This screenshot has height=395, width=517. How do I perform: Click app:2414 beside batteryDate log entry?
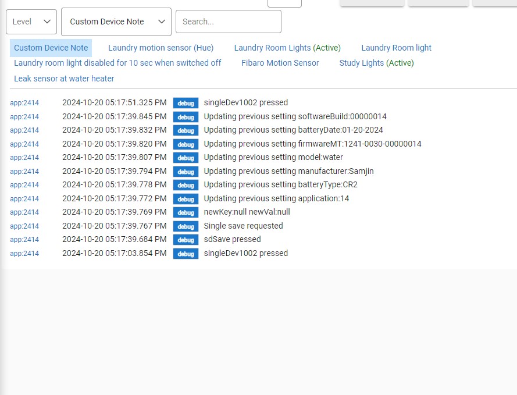(x=24, y=130)
